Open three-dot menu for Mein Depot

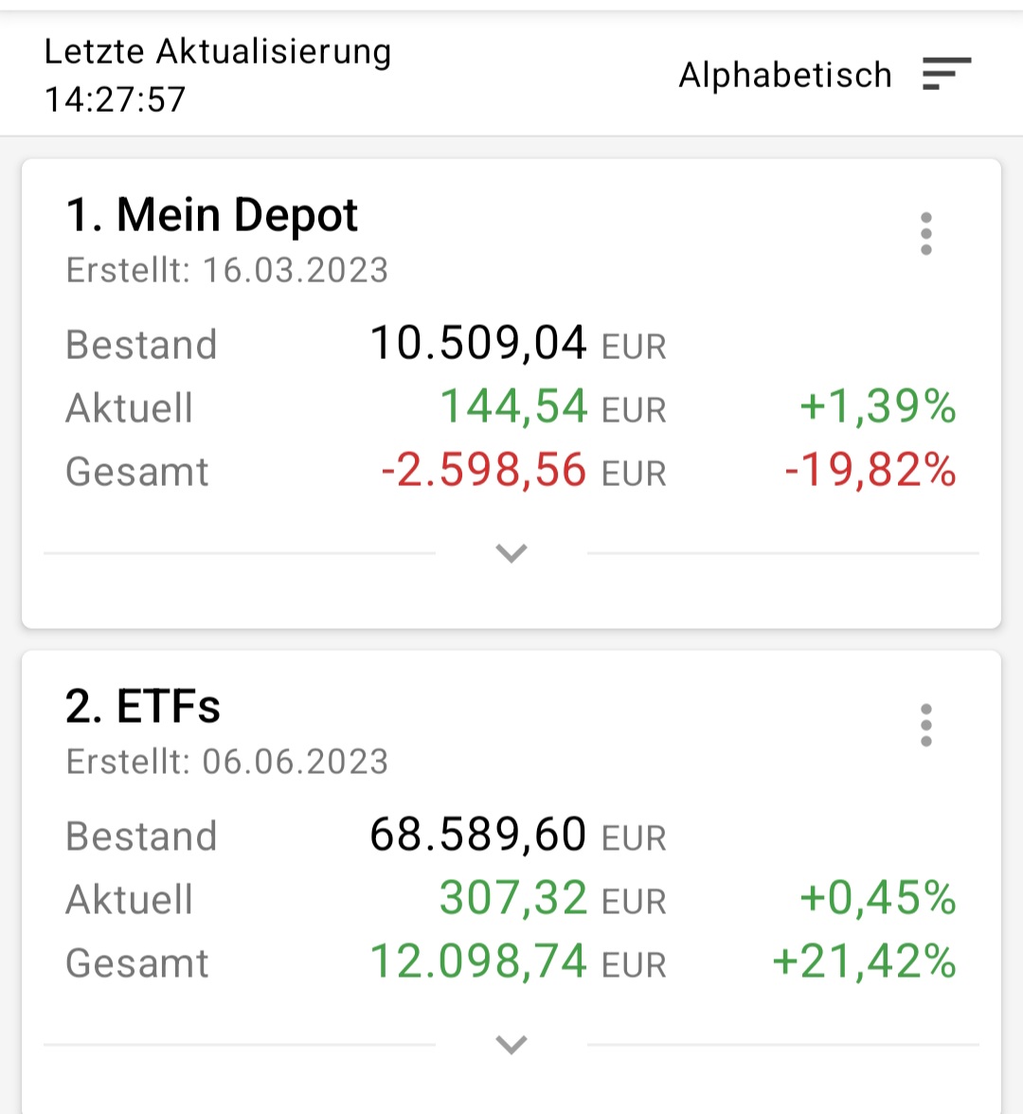click(x=925, y=233)
